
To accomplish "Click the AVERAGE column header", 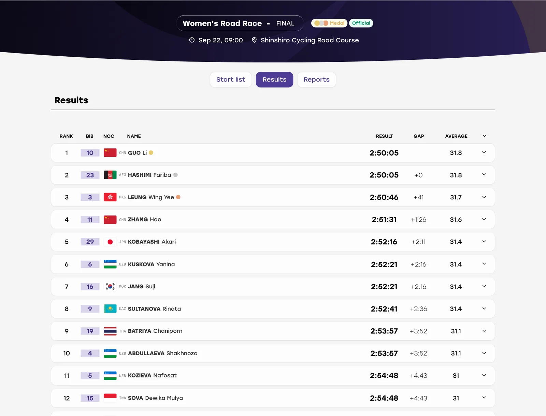I will [x=456, y=136].
